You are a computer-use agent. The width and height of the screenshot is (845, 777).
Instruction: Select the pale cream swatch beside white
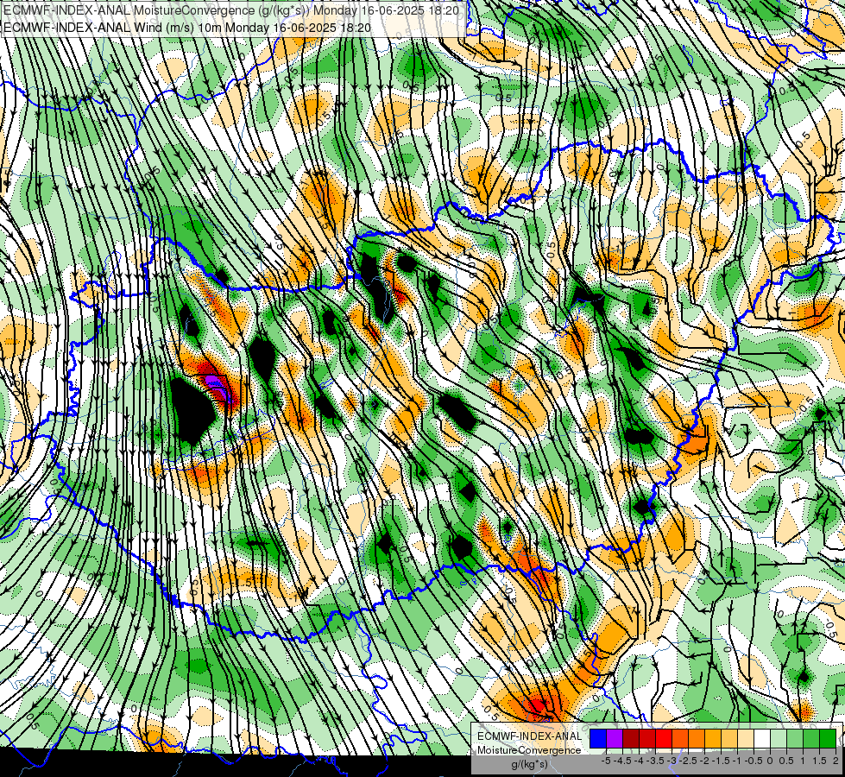tap(745, 739)
